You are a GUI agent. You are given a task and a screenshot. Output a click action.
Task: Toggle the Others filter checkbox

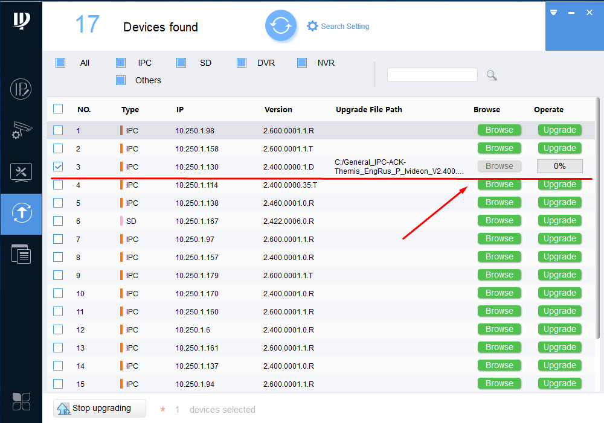(x=121, y=80)
